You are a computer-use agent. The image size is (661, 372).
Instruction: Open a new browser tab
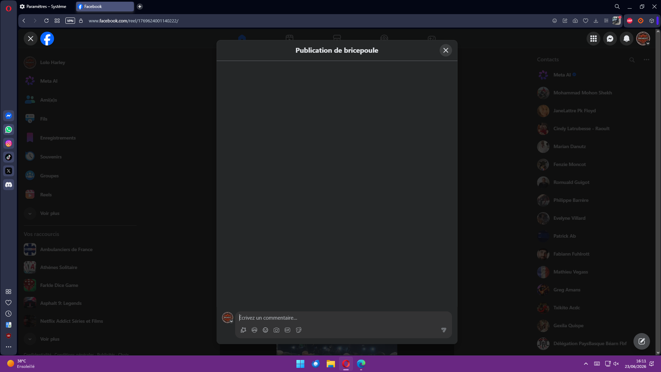tap(140, 7)
